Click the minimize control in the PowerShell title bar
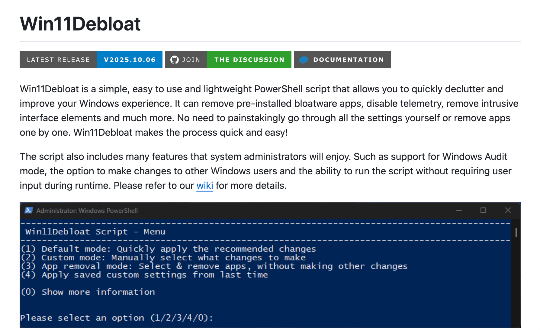Image resolution: width=540 pixels, height=330 pixels. (459, 211)
